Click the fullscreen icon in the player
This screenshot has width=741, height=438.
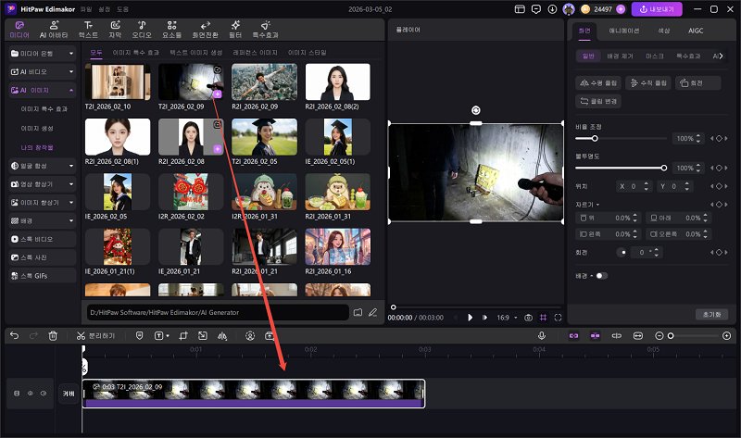pyautogui.click(x=558, y=317)
